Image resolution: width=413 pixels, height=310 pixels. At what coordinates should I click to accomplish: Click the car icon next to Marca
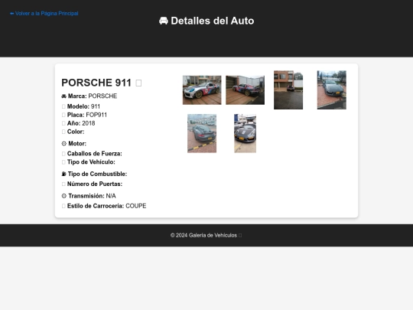coord(63,96)
